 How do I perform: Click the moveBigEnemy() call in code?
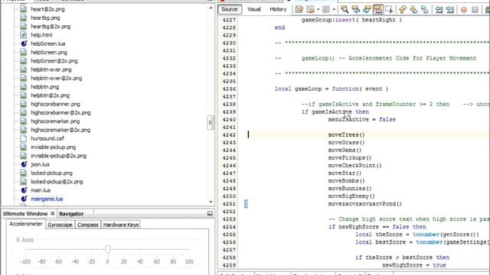pos(351,196)
